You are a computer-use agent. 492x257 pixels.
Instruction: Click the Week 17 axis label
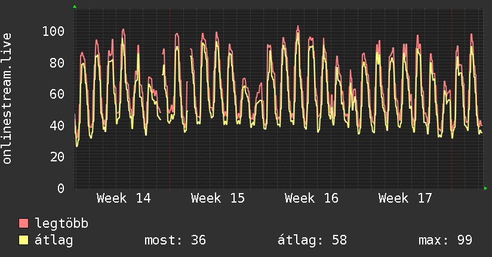tap(405, 198)
